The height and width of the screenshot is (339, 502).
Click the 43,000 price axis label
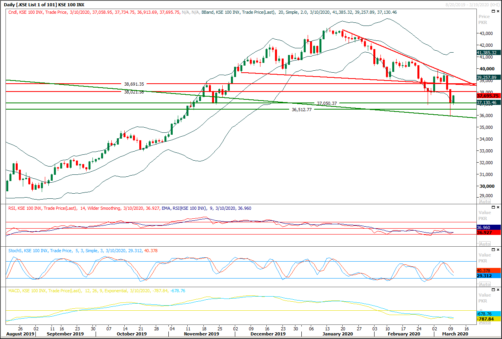486,34
